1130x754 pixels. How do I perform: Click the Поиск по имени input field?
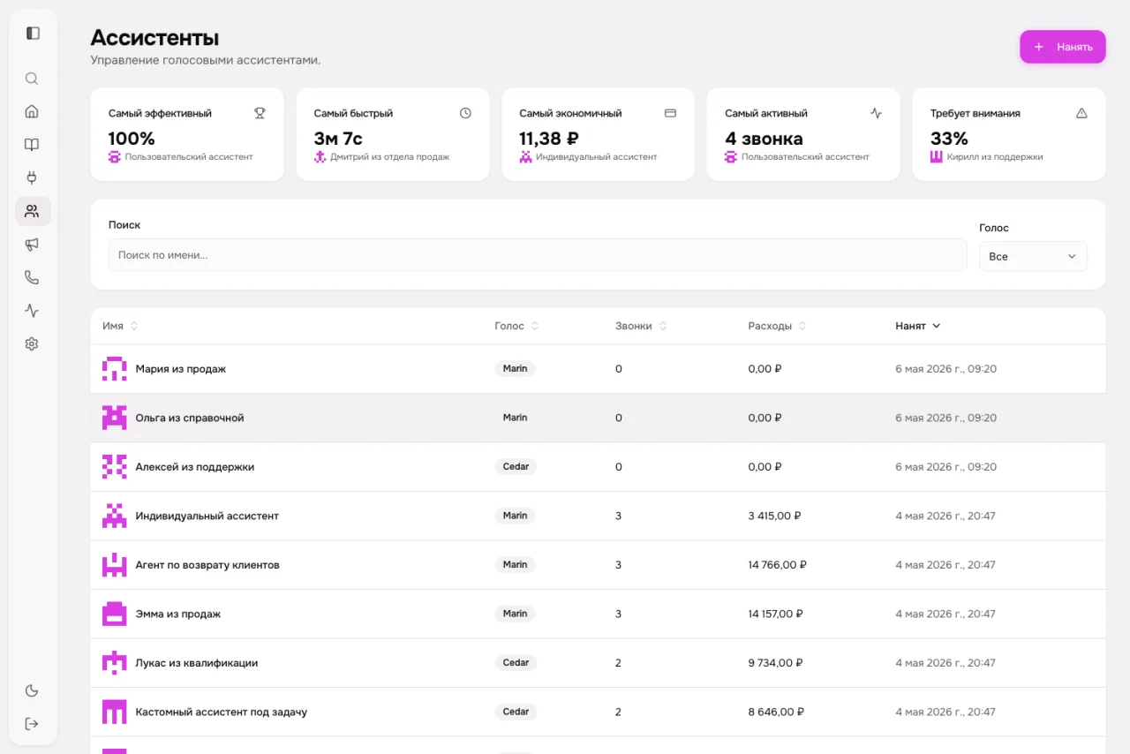point(538,255)
